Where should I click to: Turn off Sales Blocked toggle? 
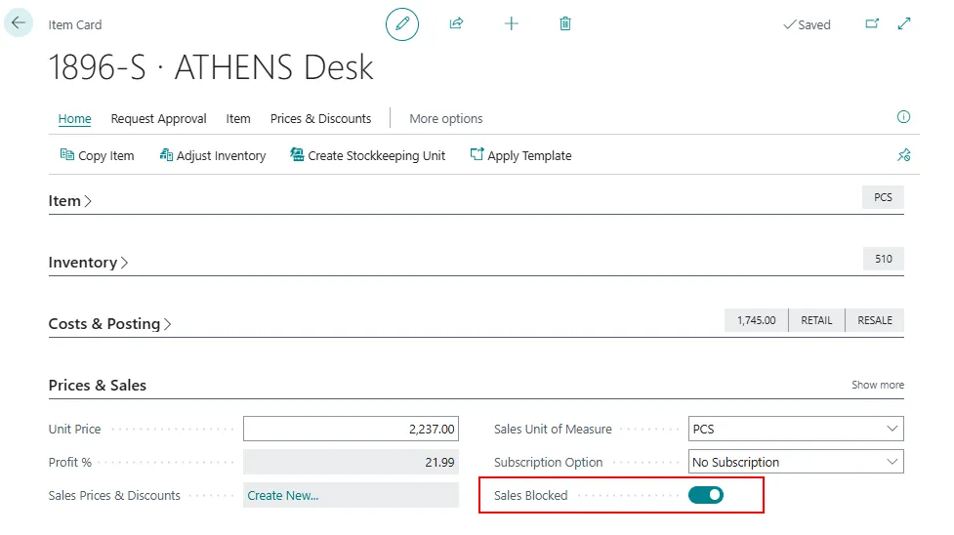706,495
